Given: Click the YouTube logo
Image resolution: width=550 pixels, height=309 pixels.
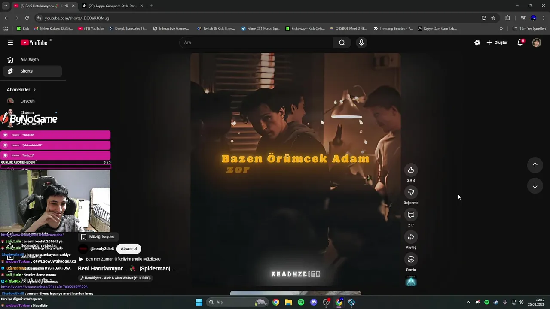Looking at the screenshot, I should pyautogui.click(x=34, y=42).
